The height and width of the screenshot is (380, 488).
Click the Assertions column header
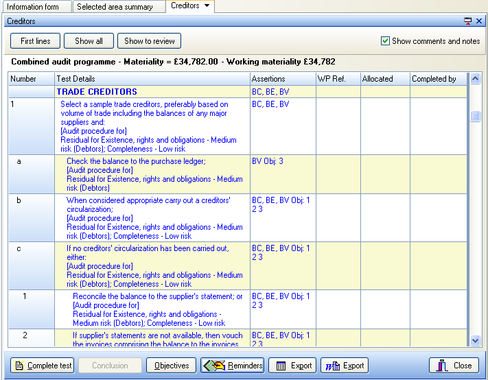tap(283, 79)
